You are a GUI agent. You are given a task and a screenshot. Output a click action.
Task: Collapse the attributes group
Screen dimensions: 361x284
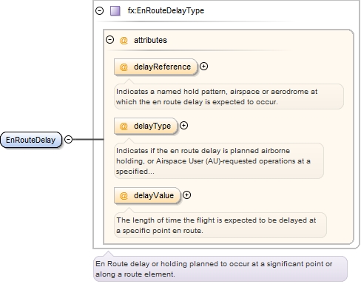(x=109, y=40)
